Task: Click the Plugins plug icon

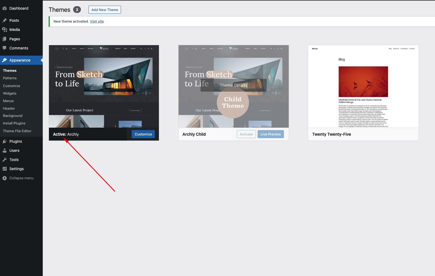Action: 5,141
